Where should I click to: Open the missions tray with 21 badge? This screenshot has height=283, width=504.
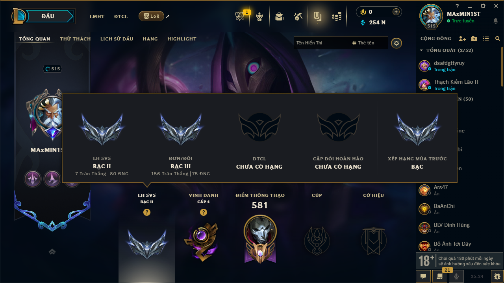coord(439,276)
